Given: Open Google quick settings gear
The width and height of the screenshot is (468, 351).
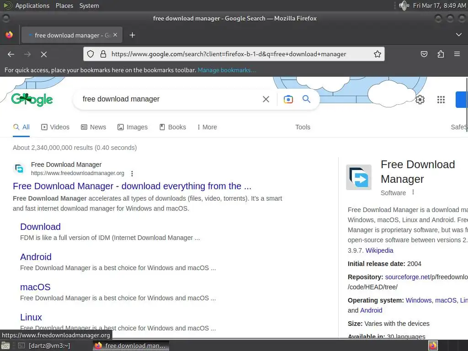Looking at the screenshot, I should pyautogui.click(x=420, y=99).
